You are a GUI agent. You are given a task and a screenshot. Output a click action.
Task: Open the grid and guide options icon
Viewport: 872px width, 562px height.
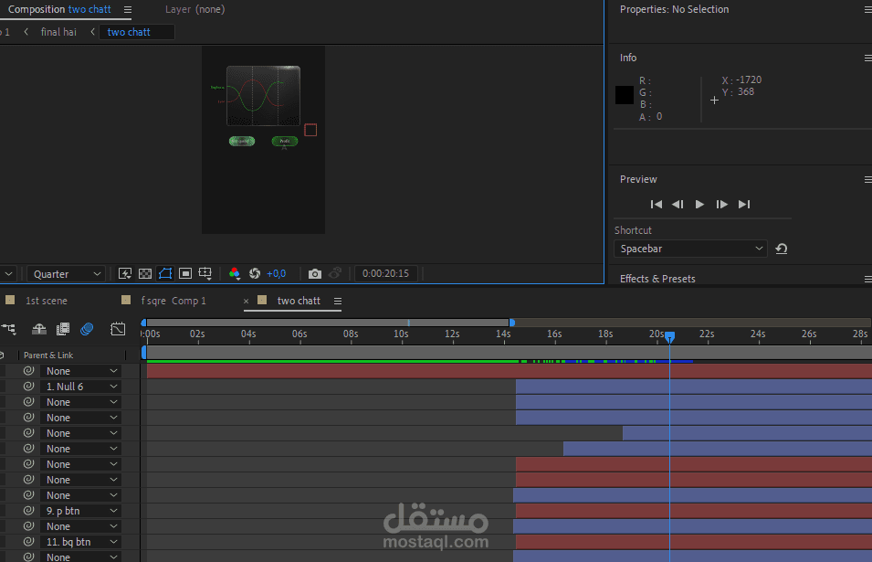[x=205, y=273]
